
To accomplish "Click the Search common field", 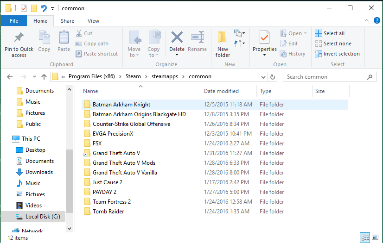I will coord(330,77).
